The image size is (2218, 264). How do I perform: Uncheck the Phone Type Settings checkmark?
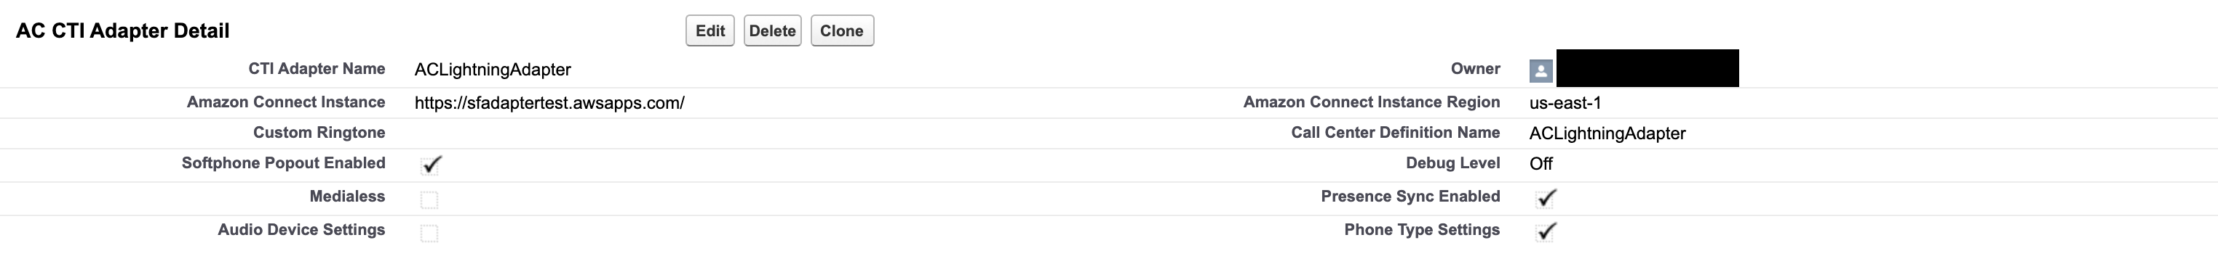coord(1546,231)
